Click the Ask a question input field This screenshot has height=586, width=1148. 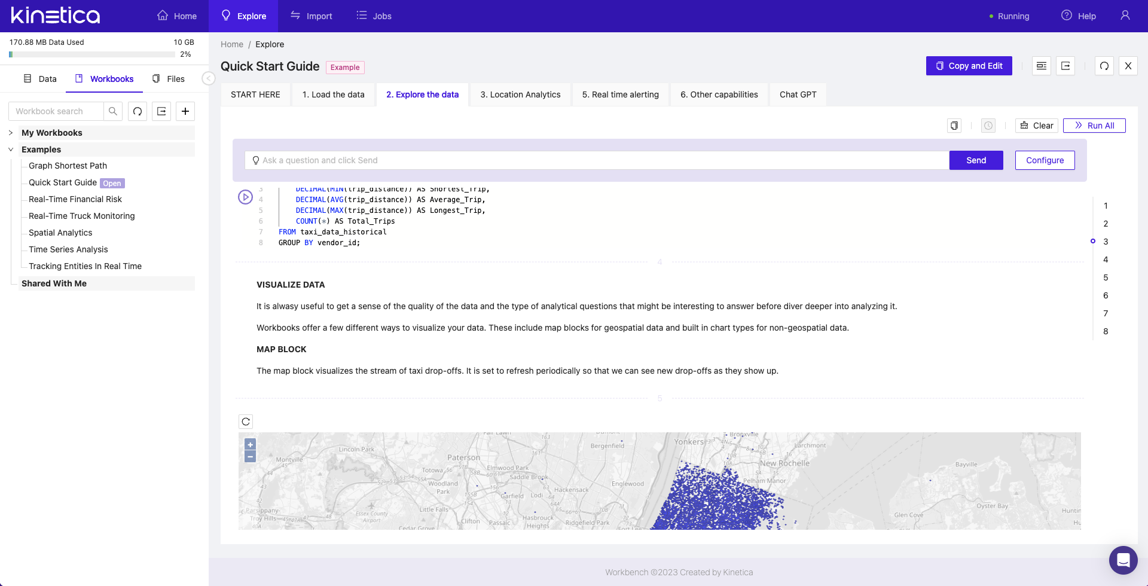point(598,160)
